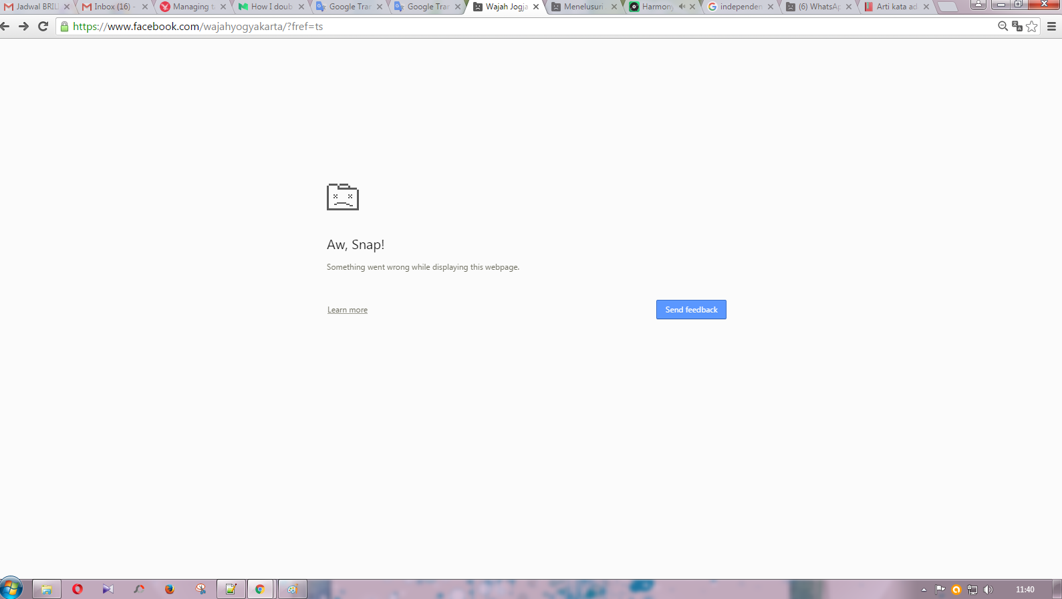The height and width of the screenshot is (599, 1062).
Task: Open the Chrome hamburger menu
Action: pyautogui.click(x=1051, y=27)
